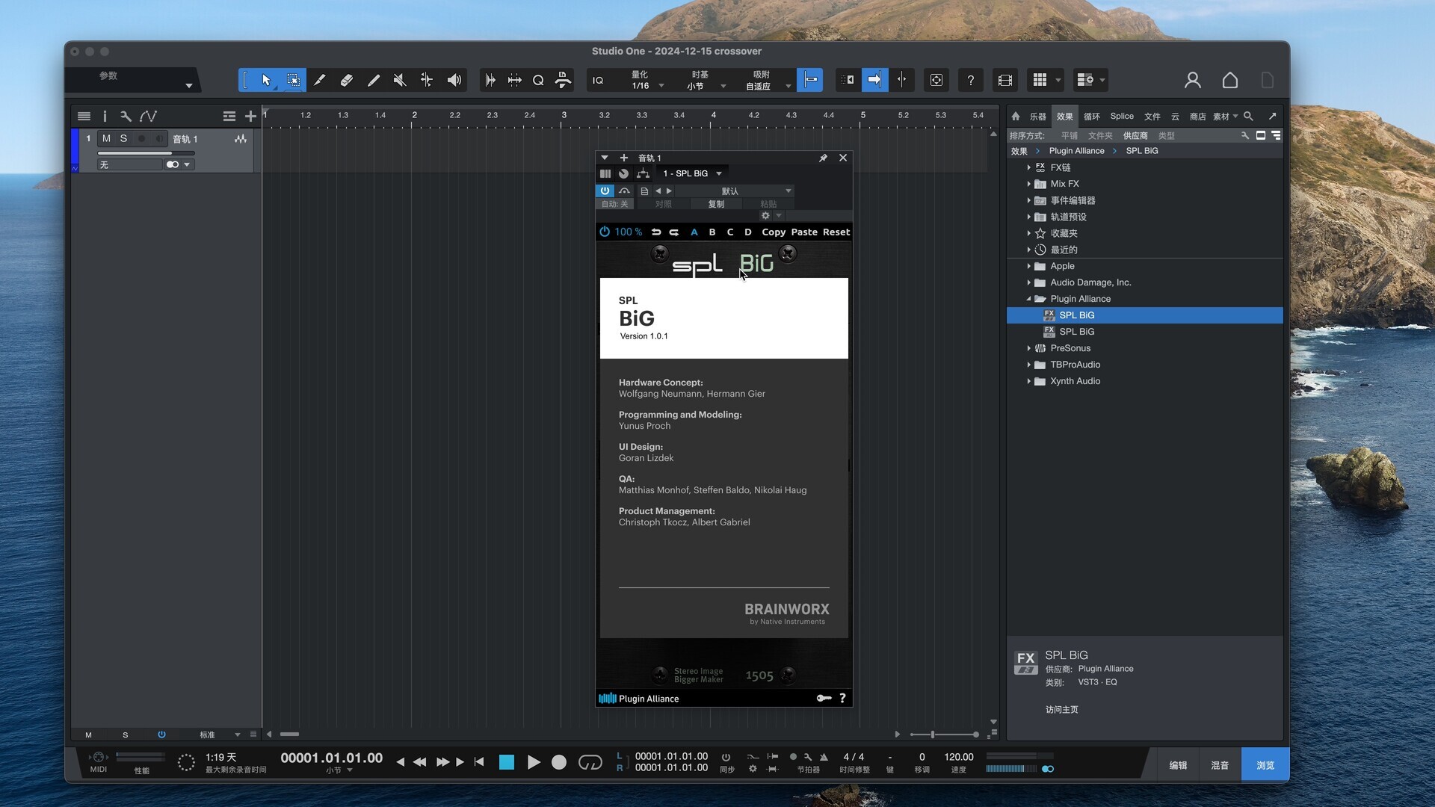Open the 1 - SPL BiG insert dropdown
1435x807 pixels.
[693, 173]
